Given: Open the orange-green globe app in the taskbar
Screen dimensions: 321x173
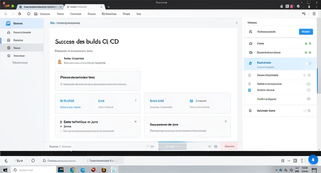Looking at the screenshot, I should [x=72, y=170].
